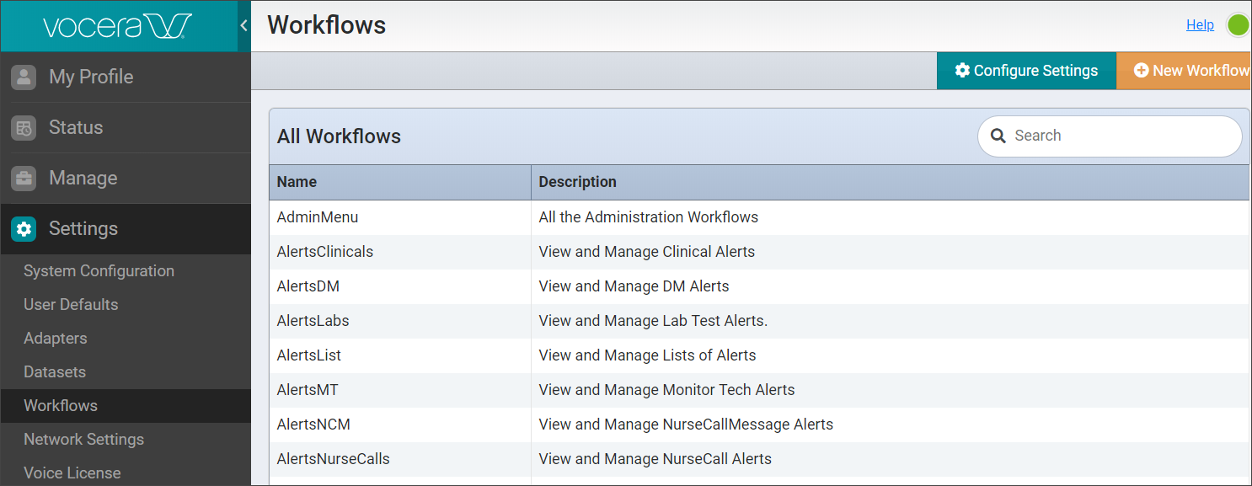This screenshot has height=486, width=1252.
Task: Click the Vocera logo
Action: pyautogui.click(x=118, y=26)
